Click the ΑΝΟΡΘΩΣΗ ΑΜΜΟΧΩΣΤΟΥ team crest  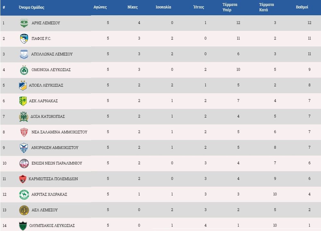(x=24, y=148)
